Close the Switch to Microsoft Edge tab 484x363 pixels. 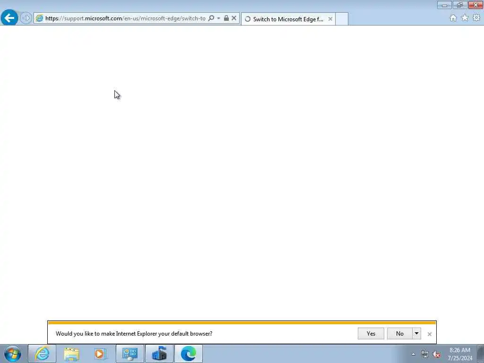[330, 19]
